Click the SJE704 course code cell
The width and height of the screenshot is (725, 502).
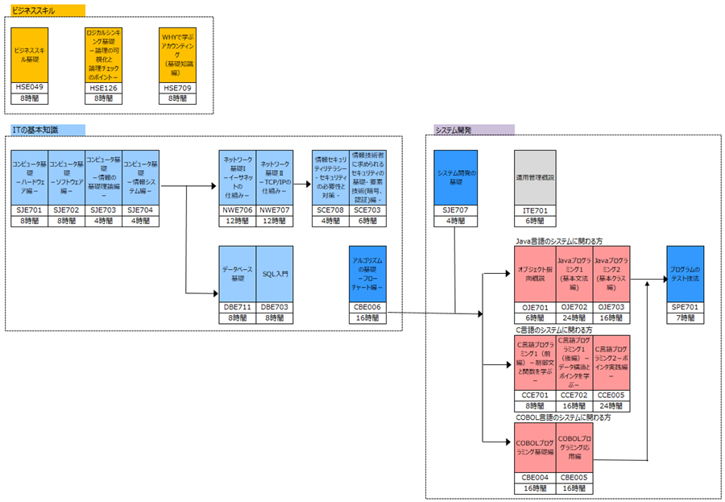[x=140, y=210]
